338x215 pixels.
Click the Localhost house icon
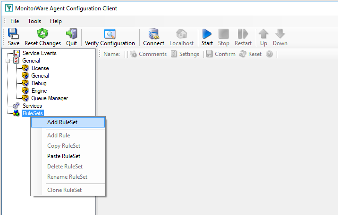coord(181,34)
